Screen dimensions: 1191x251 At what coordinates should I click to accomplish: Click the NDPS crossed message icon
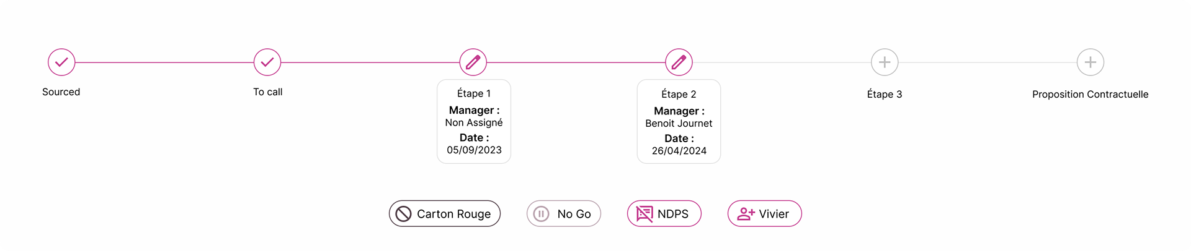click(645, 214)
